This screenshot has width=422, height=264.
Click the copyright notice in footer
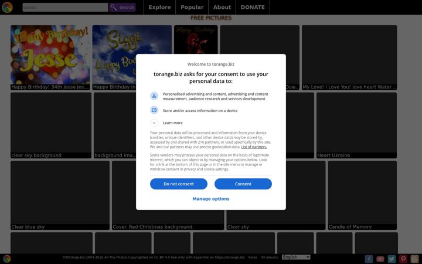pos(154,258)
